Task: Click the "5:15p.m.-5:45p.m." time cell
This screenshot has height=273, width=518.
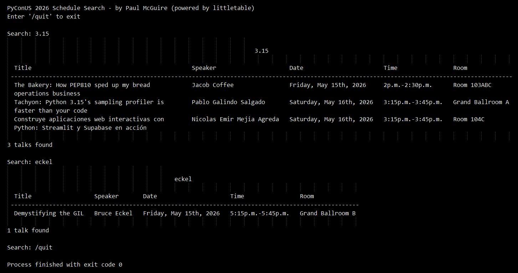Action: (260, 213)
